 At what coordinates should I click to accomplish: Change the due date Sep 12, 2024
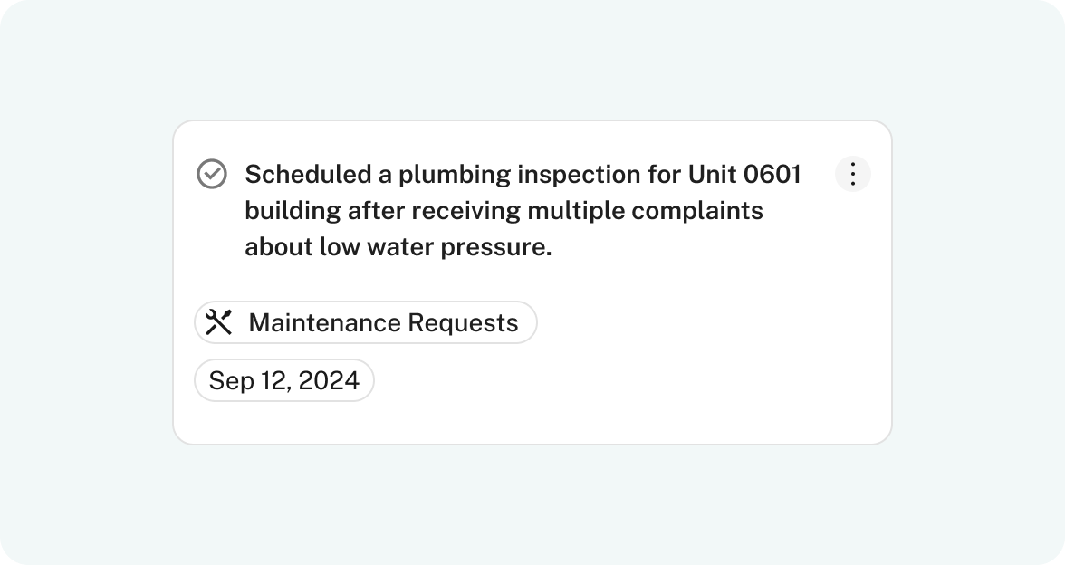coord(284,380)
